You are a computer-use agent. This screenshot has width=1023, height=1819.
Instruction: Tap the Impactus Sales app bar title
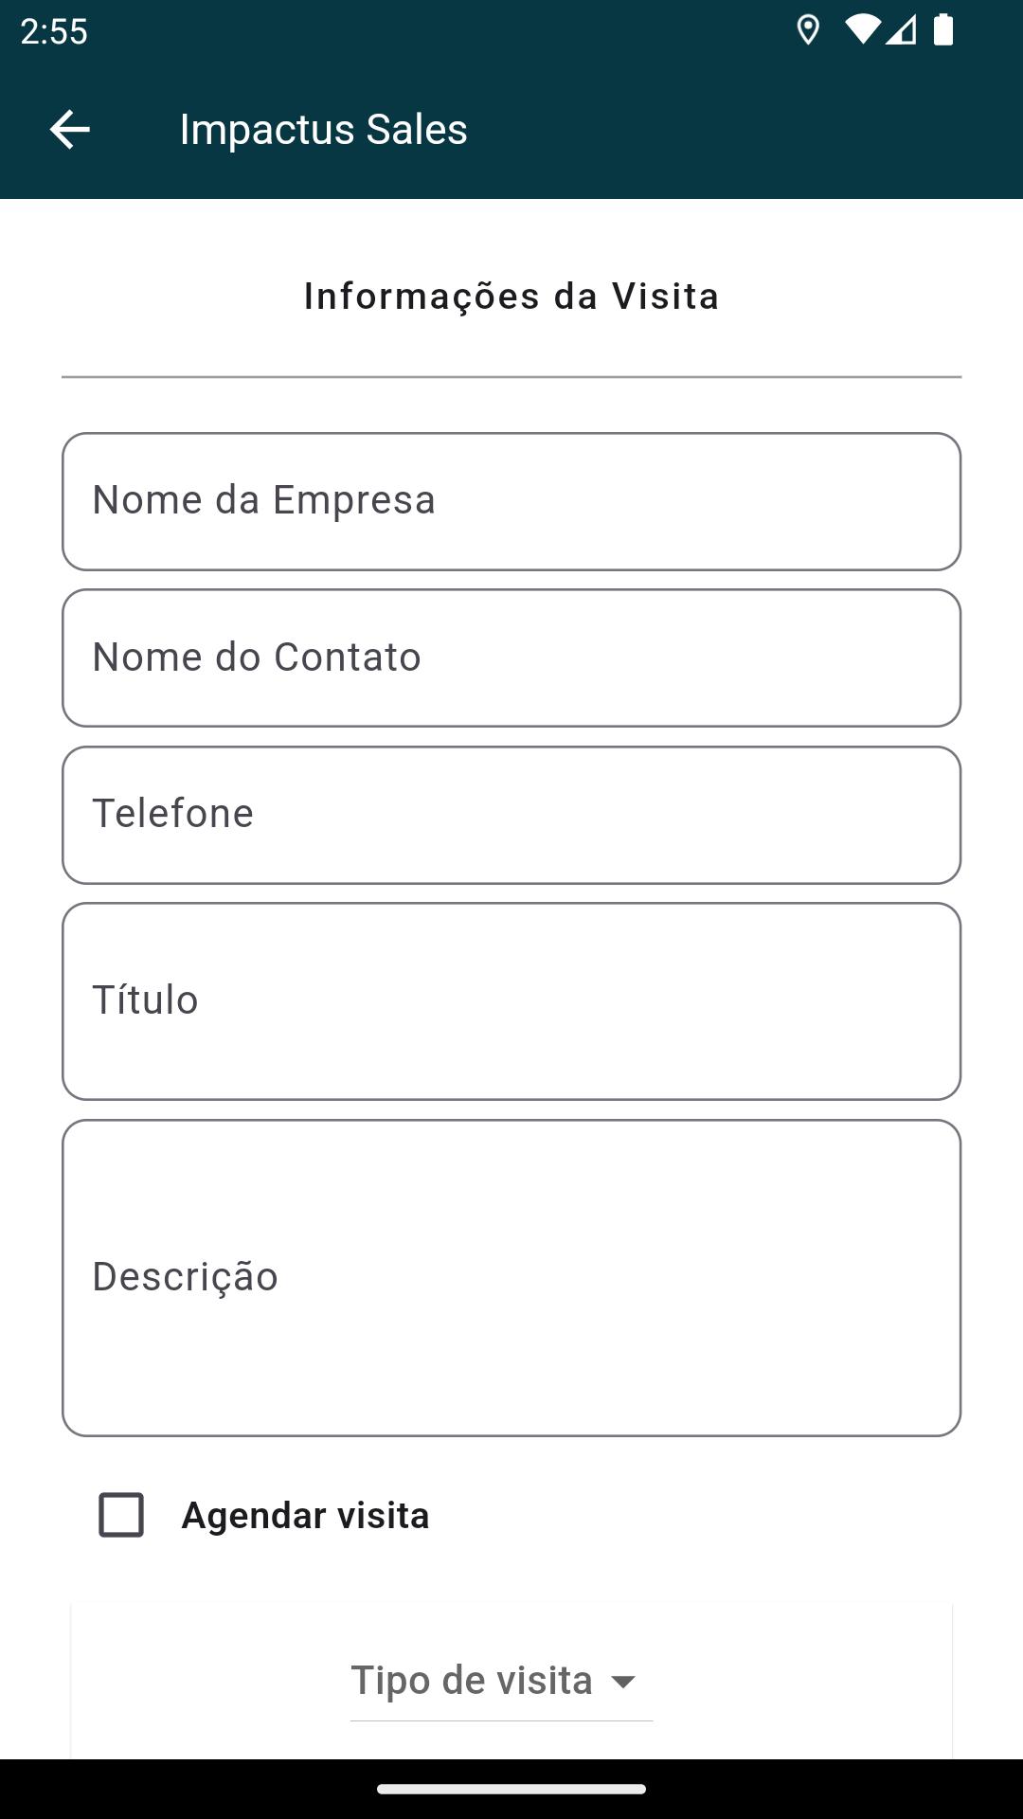click(323, 129)
